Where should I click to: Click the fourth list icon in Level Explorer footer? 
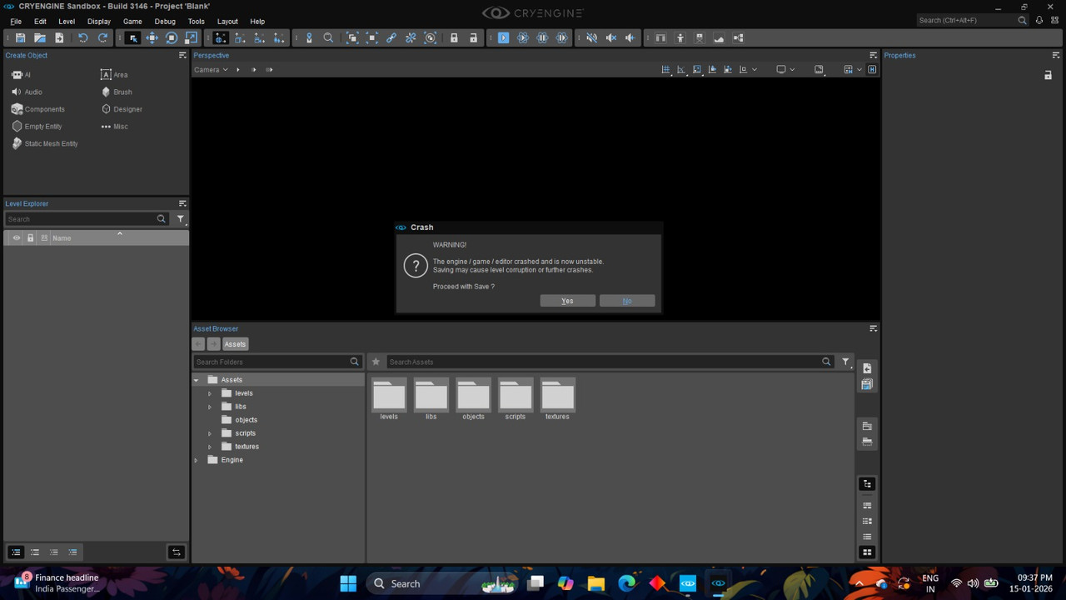(x=73, y=552)
